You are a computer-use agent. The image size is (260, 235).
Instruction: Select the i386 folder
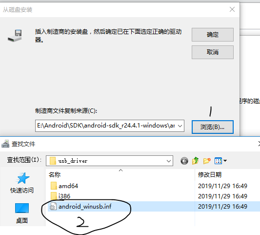tap(60, 196)
